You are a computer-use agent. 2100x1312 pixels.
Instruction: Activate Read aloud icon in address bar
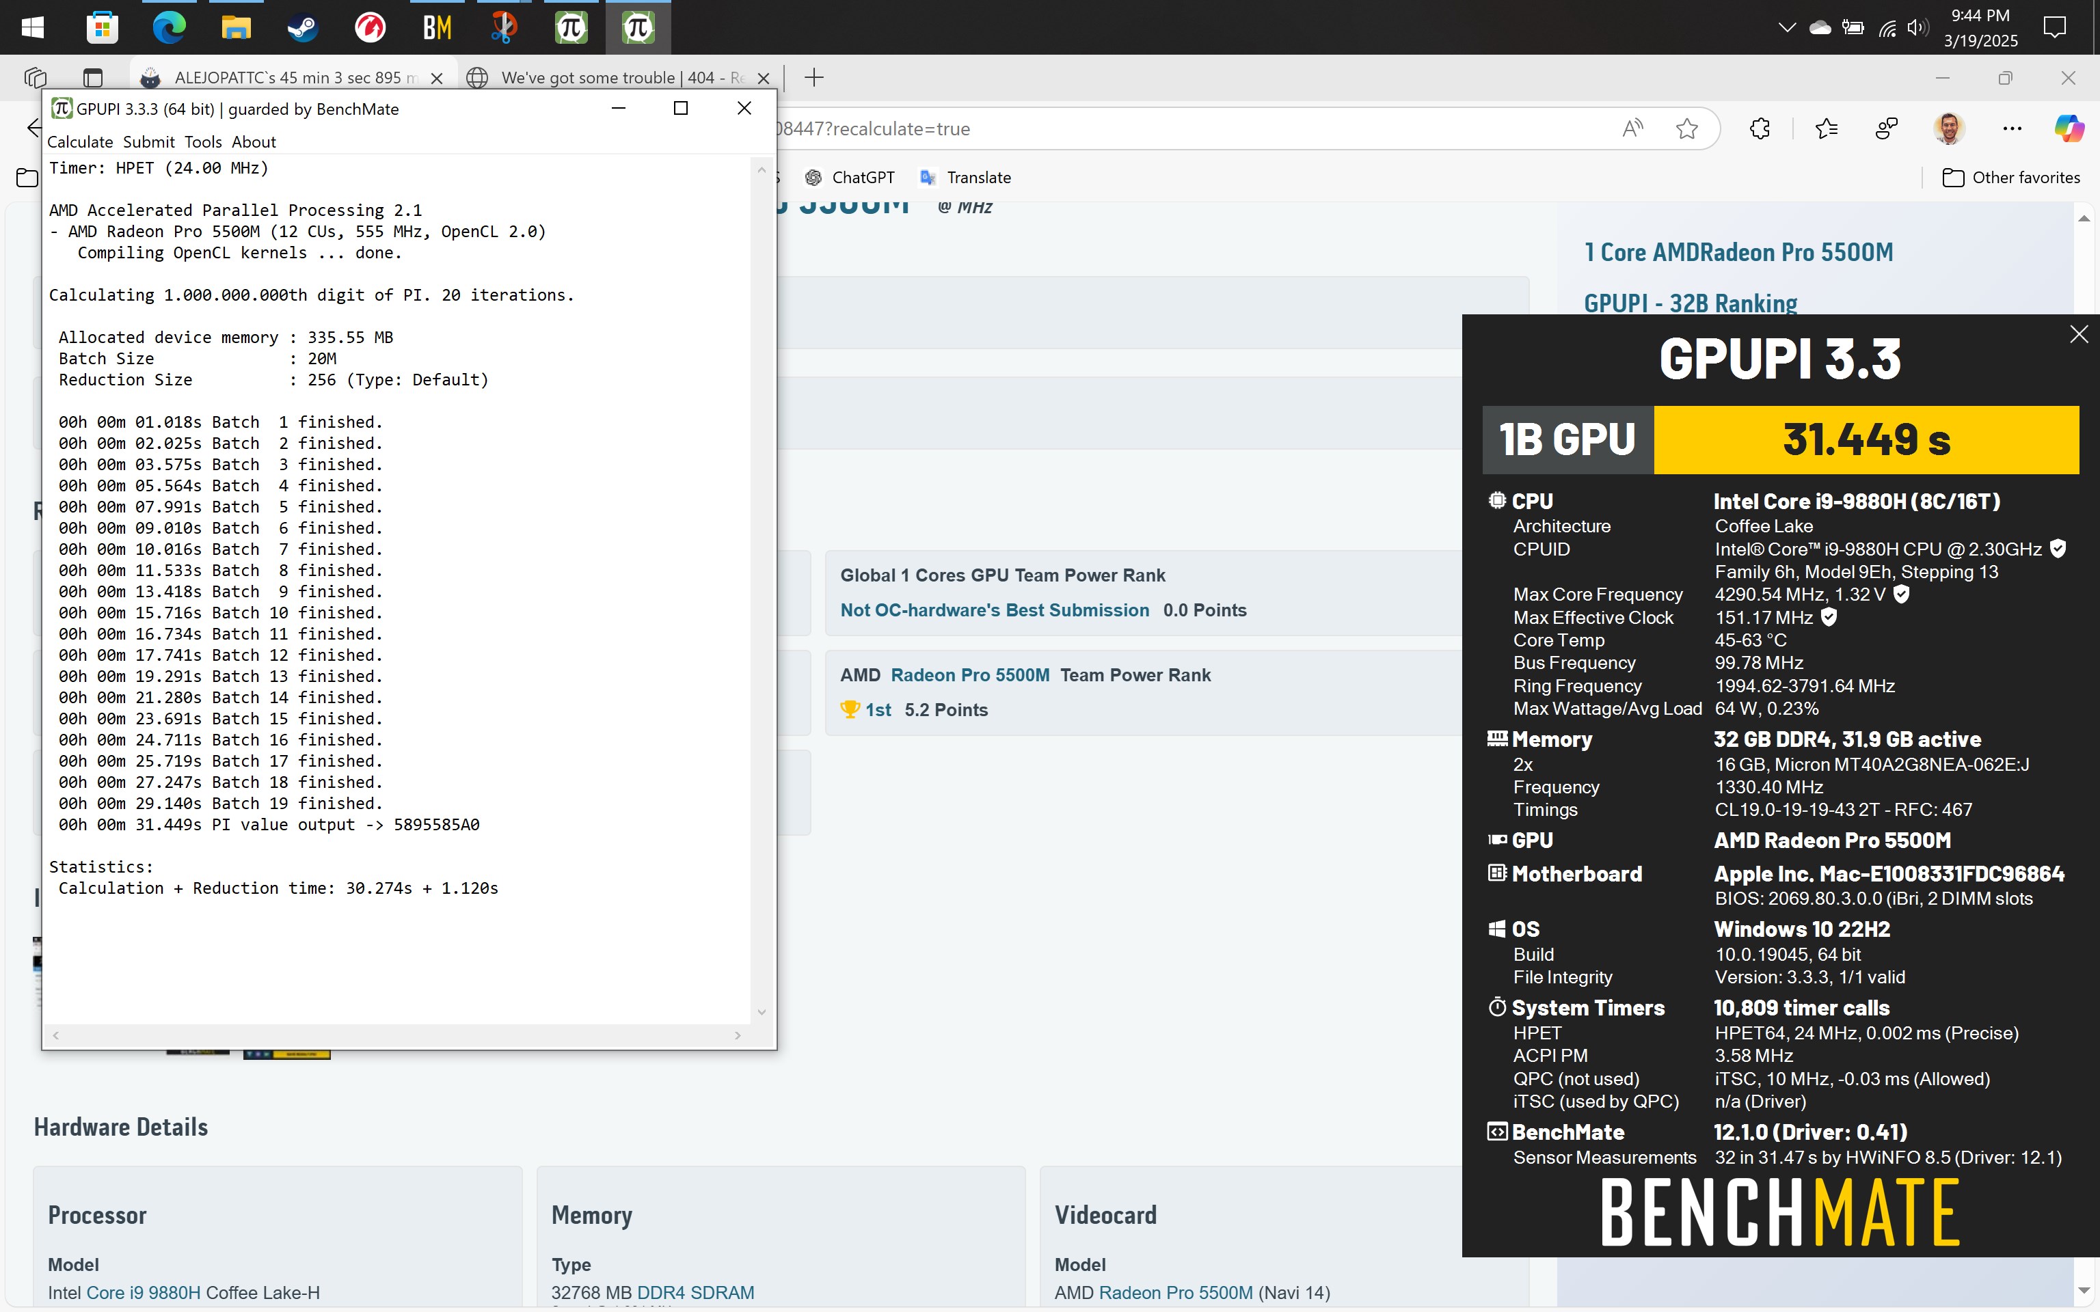pyautogui.click(x=1632, y=128)
